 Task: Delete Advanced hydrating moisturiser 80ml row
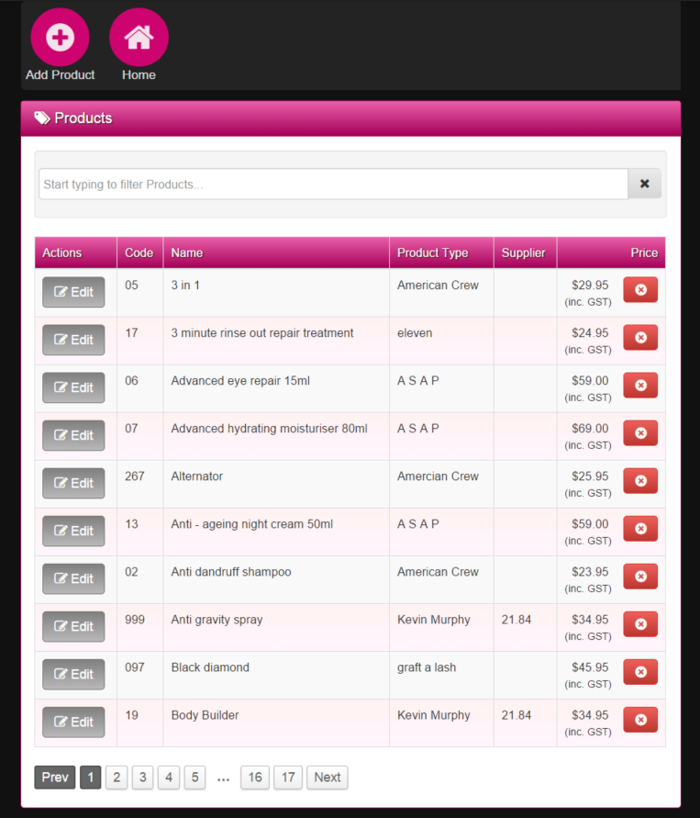[640, 433]
